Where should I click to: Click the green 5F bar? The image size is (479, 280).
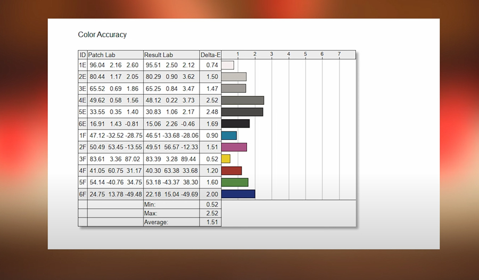[235, 182]
